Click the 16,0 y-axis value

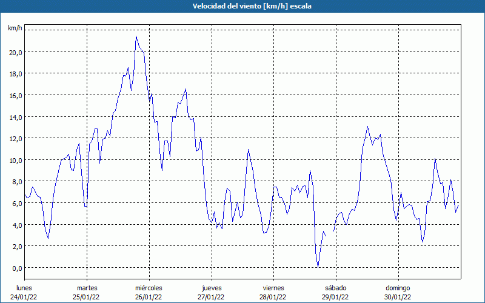point(16,96)
